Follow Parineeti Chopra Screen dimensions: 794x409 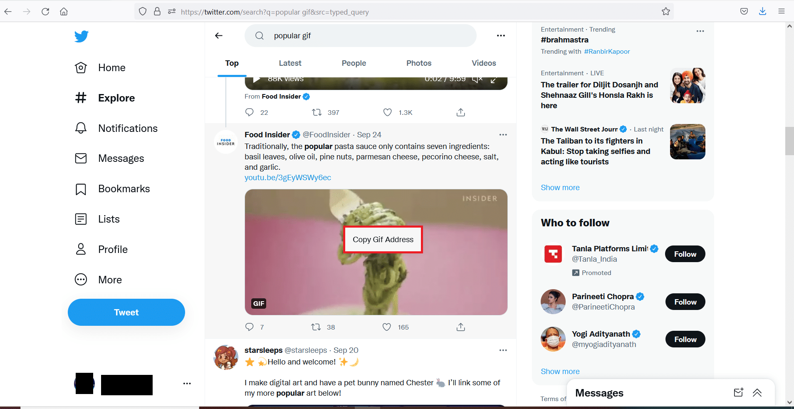point(685,302)
